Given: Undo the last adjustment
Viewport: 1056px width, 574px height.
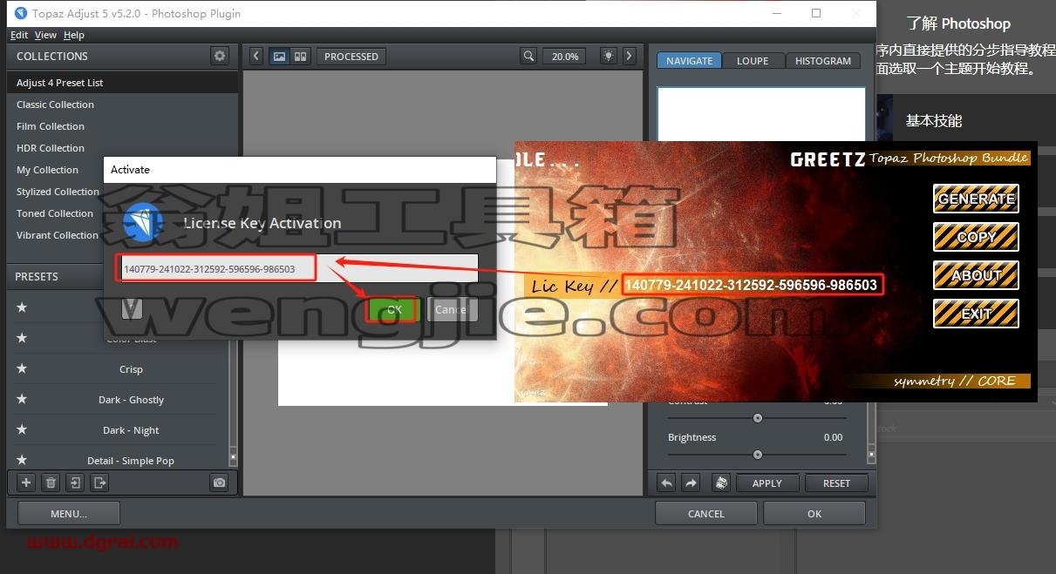Looking at the screenshot, I should [667, 483].
